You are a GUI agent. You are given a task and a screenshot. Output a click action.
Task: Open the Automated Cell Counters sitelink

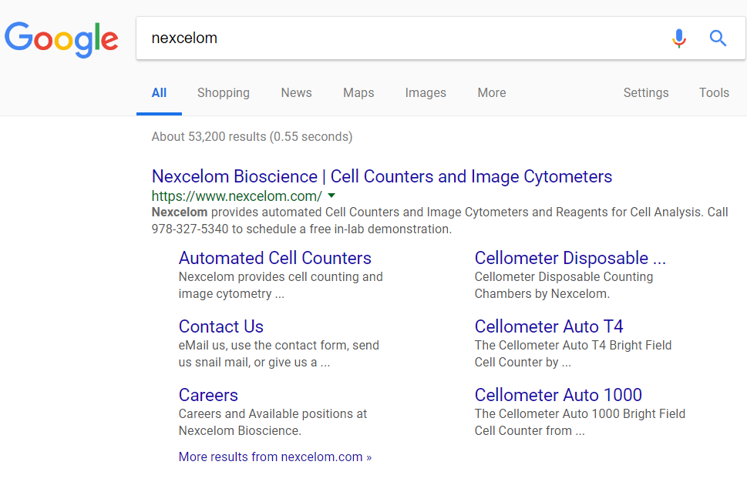click(275, 258)
